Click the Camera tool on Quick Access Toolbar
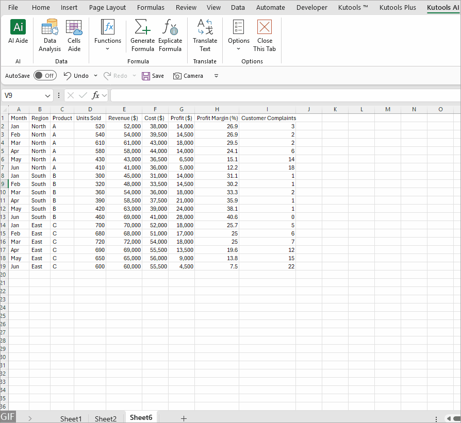 coord(188,76)
